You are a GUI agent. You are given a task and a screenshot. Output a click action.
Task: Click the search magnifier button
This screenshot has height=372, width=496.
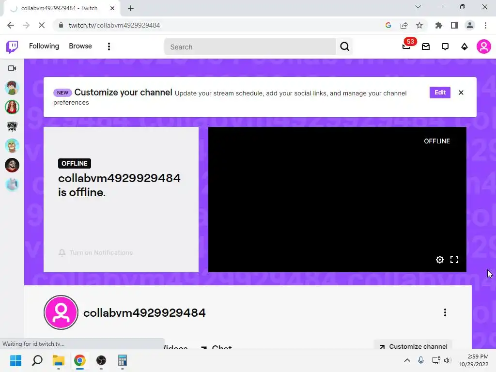344,47
